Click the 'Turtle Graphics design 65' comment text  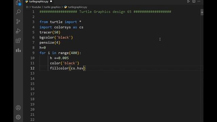(105, 12)
